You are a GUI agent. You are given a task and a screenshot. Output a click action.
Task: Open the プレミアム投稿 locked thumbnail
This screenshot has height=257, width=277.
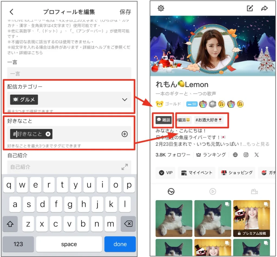[x=252, y=219]
